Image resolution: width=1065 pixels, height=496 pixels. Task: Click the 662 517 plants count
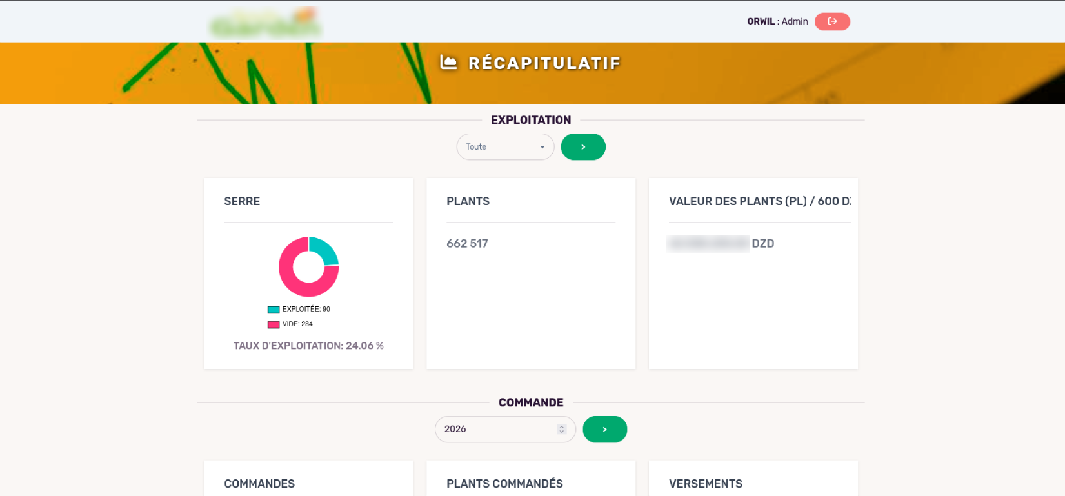[x=467, y=243]
